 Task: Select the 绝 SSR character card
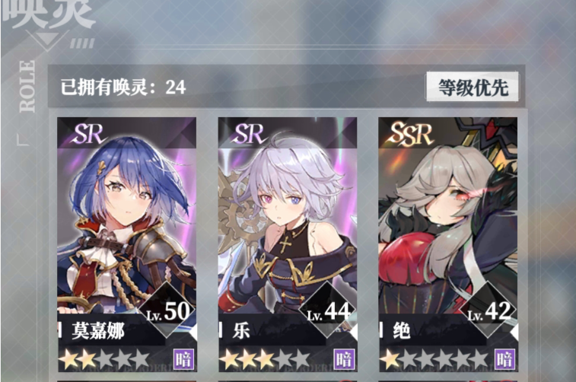click(448, 244)
